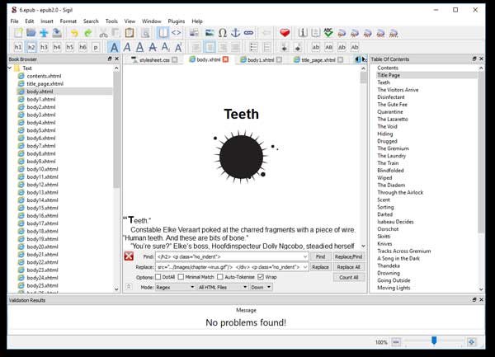
Task: Click the Insert ID anchor icon
Action: (235, 33)
